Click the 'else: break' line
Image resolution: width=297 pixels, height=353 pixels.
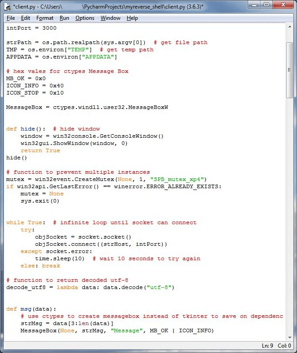click(40, 266)
